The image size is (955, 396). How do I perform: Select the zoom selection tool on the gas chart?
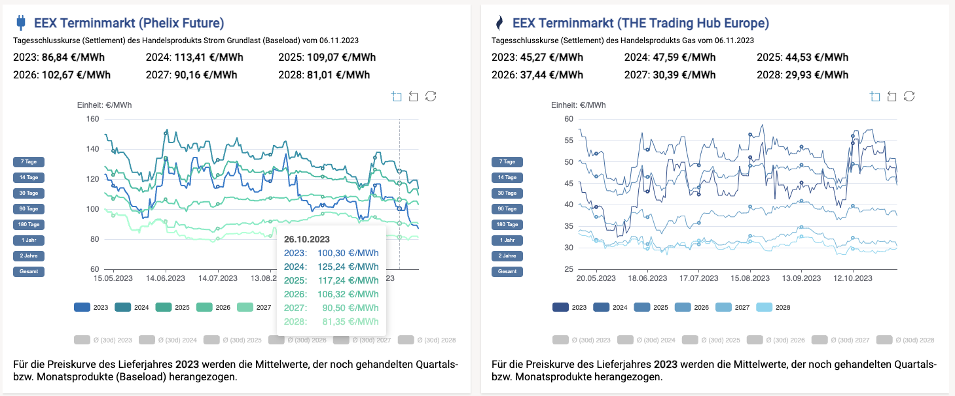pyautogui.click(x=874, y=95)
